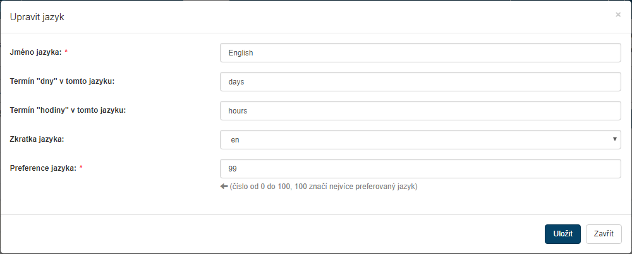The width and height of the screenshot is (632, 254).
Task: Focus the Preference jazyka field showing 99
Action: pos(420,169)
